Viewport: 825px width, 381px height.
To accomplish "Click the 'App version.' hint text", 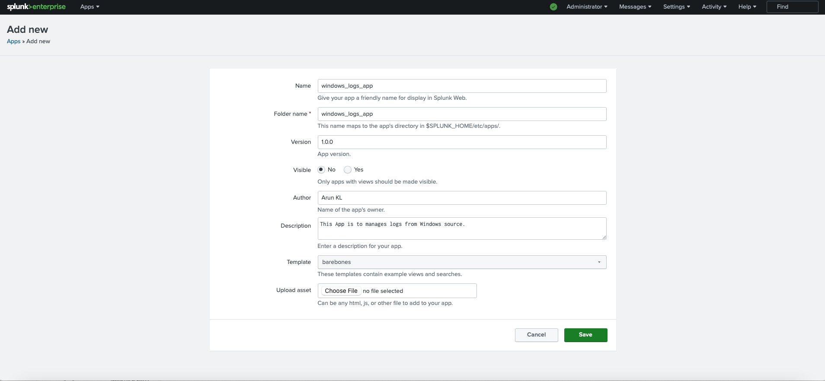I will [x=334, y=154].
